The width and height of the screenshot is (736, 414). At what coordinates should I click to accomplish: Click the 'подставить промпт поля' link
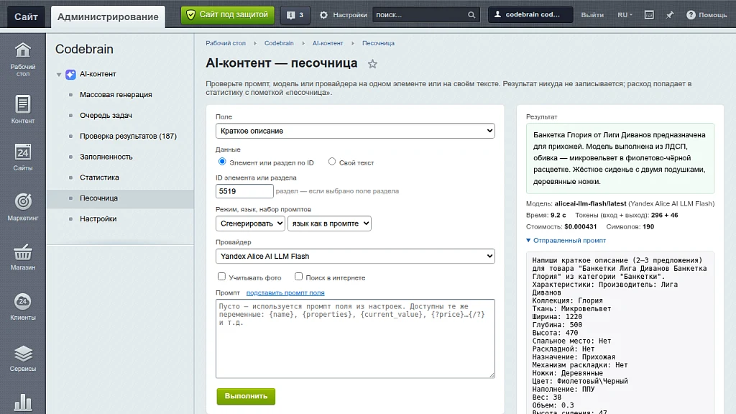coord(285,293)
